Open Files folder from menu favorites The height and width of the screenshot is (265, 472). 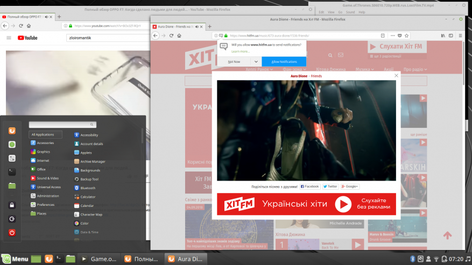click(x=12, y=185)
